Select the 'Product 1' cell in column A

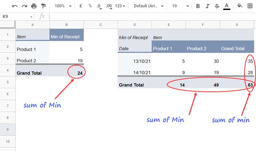tap(32, 47)
